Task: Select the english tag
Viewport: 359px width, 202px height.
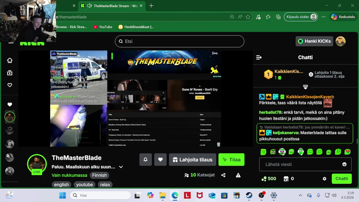Action: (61, 185)
